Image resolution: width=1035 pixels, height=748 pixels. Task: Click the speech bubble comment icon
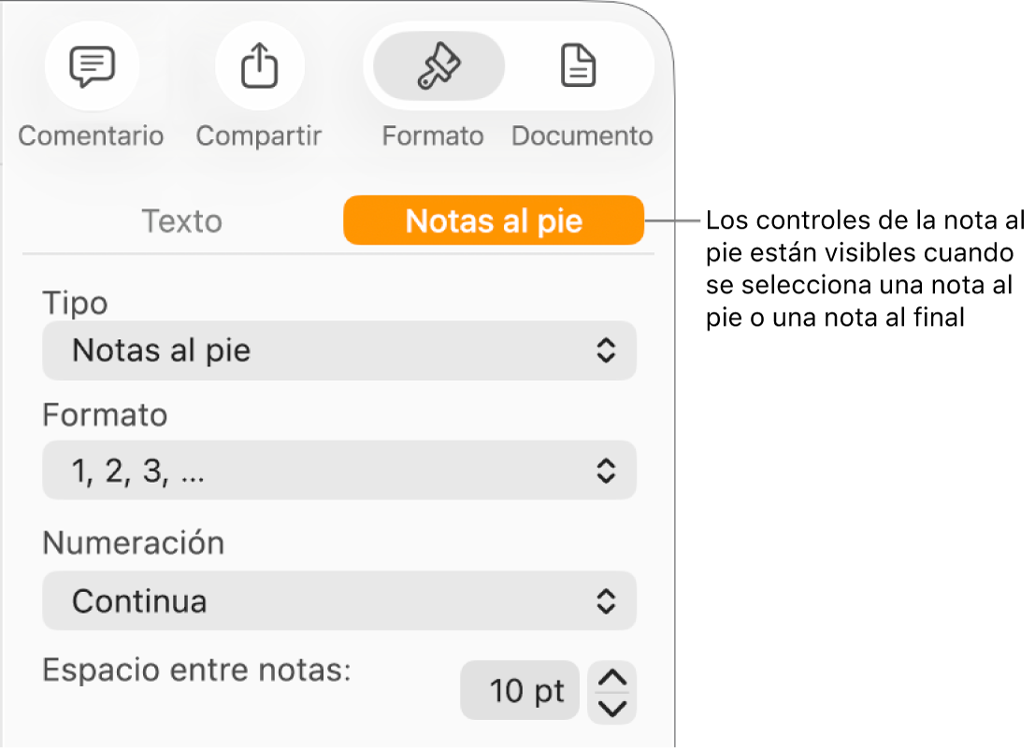pyautogui.click(x=91, y=65)
